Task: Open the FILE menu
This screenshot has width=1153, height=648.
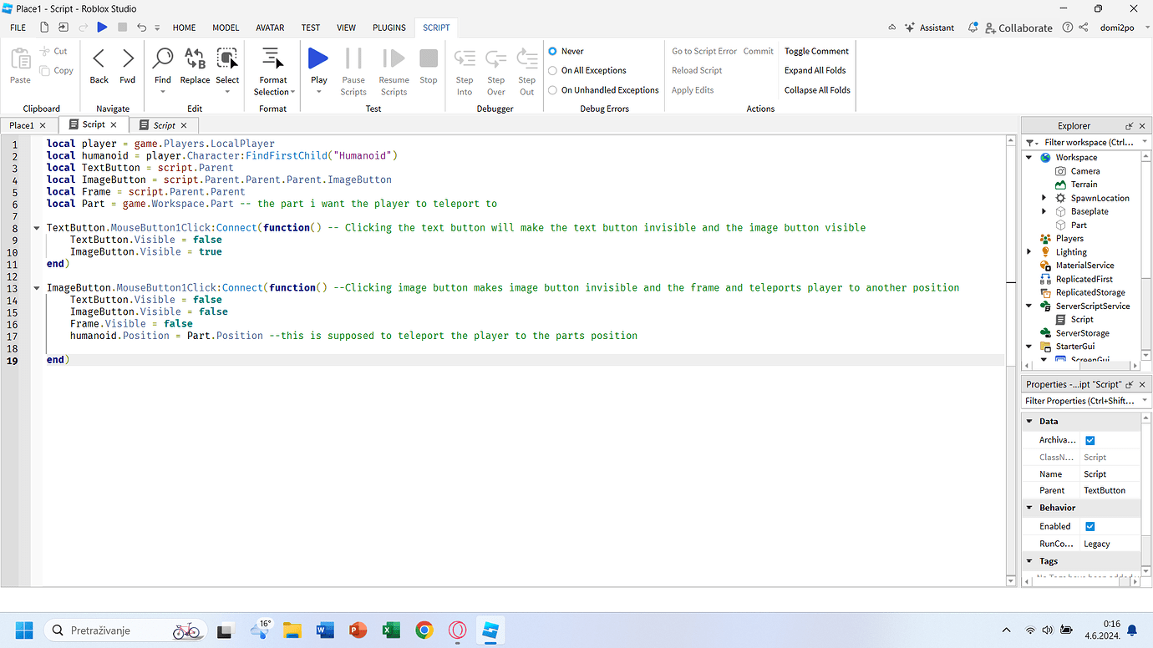Action: click(18, 28)
